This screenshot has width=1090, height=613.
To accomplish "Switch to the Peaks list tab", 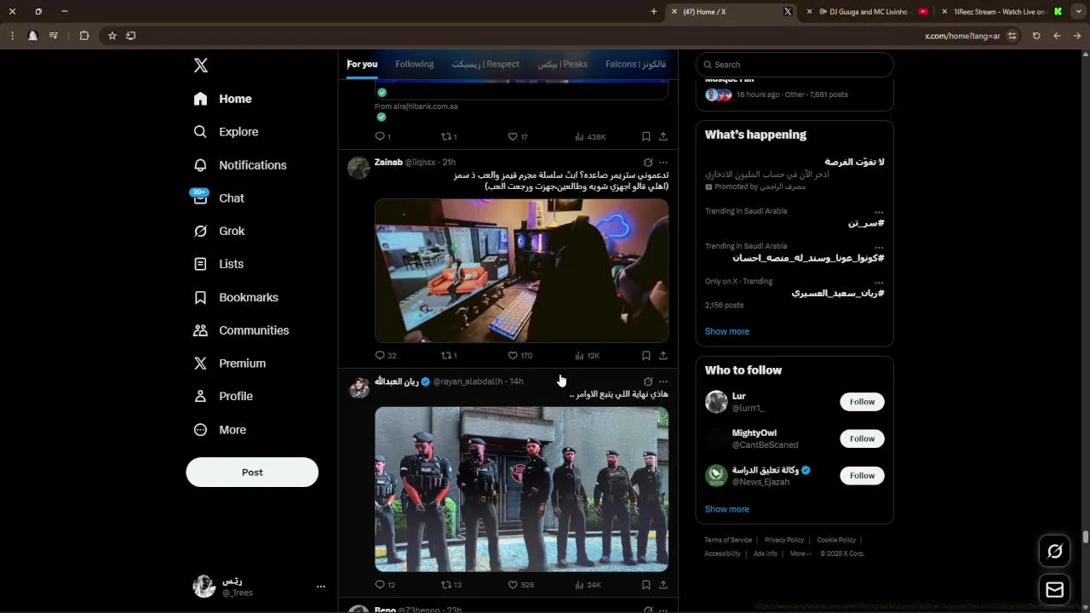I will click(x=562, y=64).
